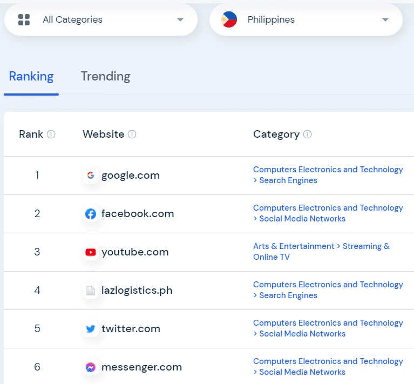Open twitter.com website entry
The height and width of the screenshot is (384, 414).
point(131,329)
